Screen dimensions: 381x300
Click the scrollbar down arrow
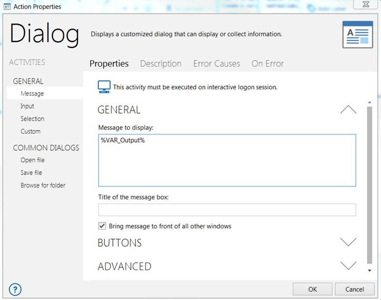pyautogui.click(x=370, y=271)
